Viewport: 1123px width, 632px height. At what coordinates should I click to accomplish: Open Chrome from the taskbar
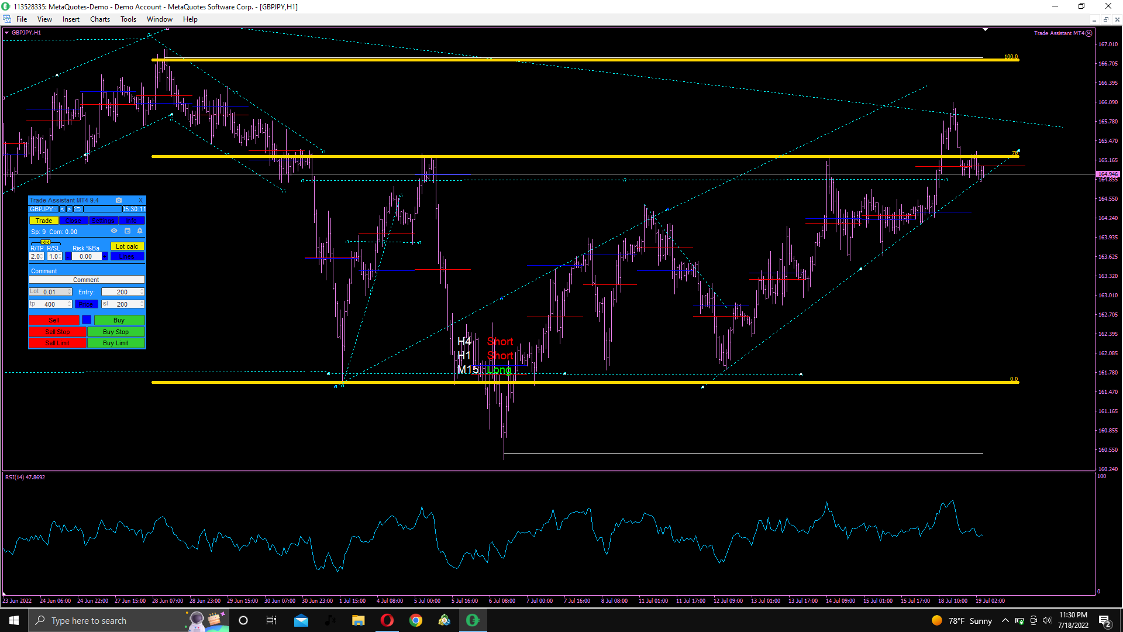(415, 620)
